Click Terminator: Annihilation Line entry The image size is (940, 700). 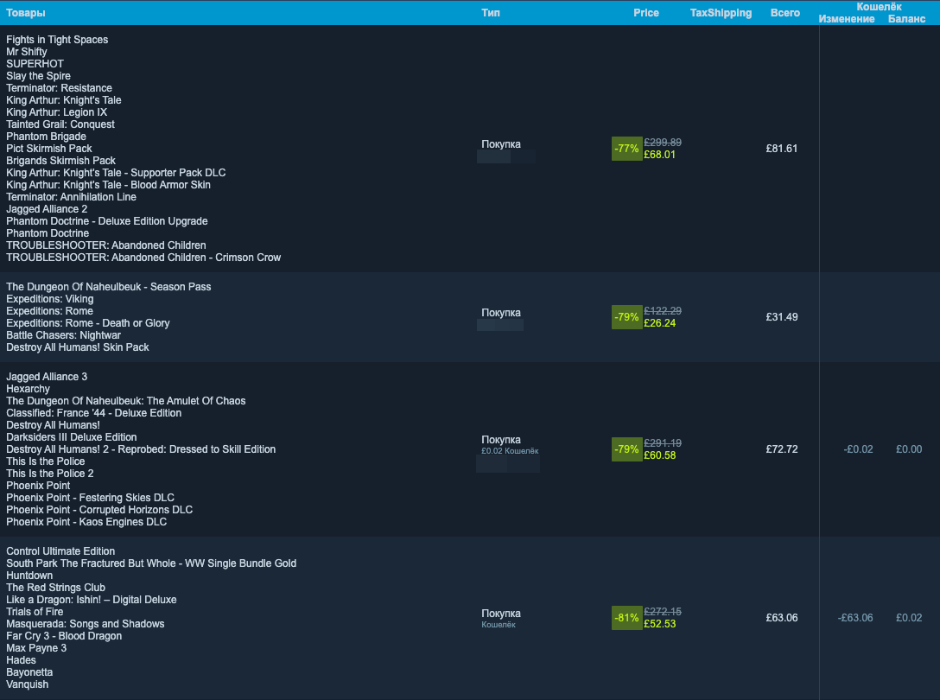71,197
